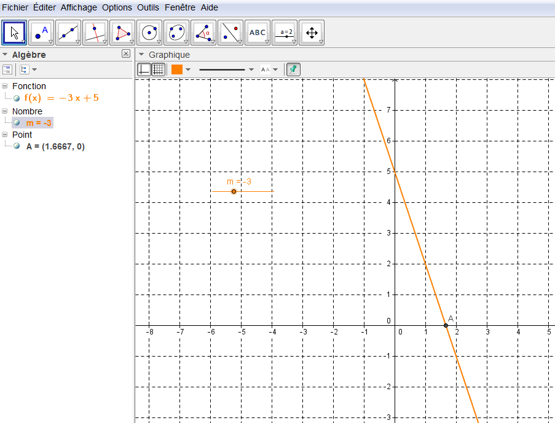This screenshot has height=423, width=555.
Task: Toggle visibility of point A
Action: click(17, 146)
